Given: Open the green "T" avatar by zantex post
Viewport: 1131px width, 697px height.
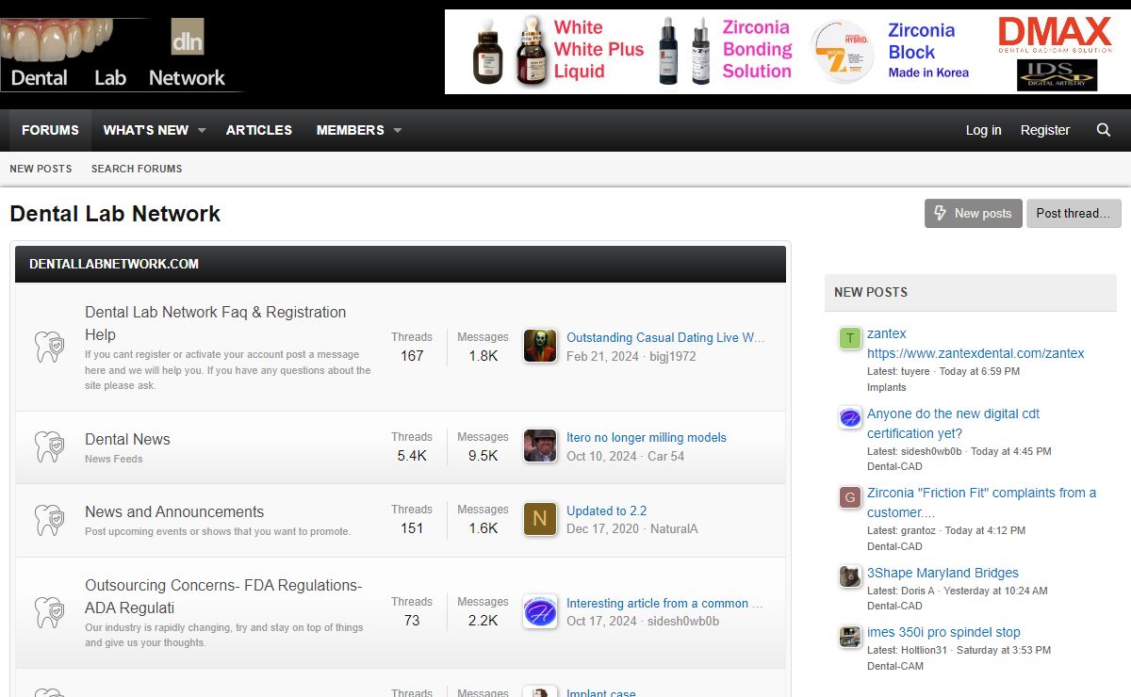Looking at the screenshot, I should (850, 338).
